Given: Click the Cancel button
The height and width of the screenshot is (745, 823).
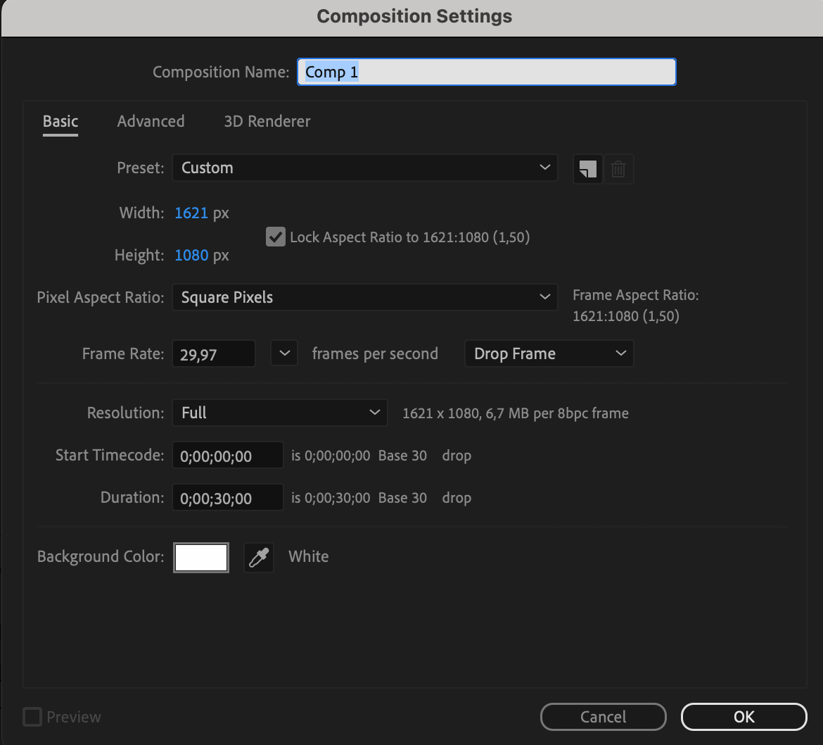Looking at the screenshot, I should [x=603, y=717].
